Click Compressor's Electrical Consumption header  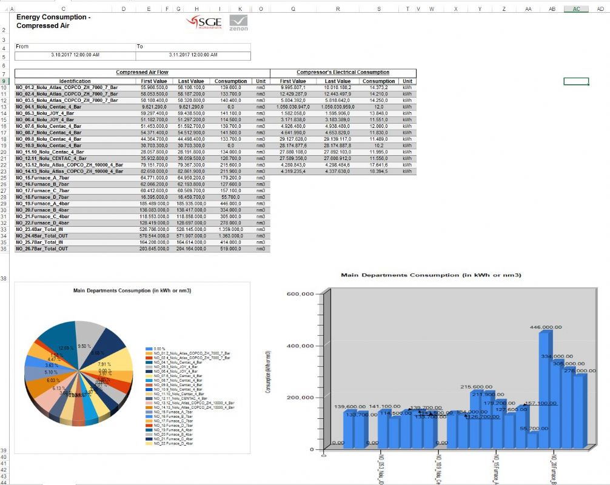coord(343,72)
